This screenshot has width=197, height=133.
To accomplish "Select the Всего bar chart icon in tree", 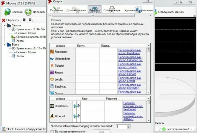I will pos(9,45).
